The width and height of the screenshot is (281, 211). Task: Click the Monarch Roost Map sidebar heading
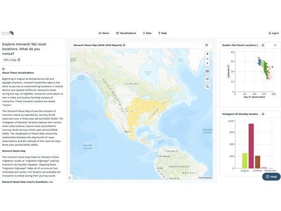pyautogui.click(x=14, y=151)
